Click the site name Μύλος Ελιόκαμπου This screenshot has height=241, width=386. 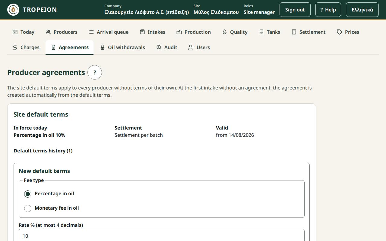click(x=216, y=12)
